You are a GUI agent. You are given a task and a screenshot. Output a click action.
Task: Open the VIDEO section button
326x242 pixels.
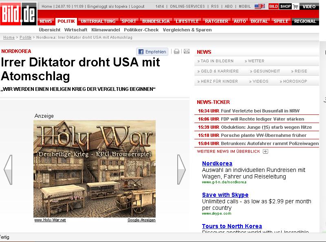click(x=309, y=7)
